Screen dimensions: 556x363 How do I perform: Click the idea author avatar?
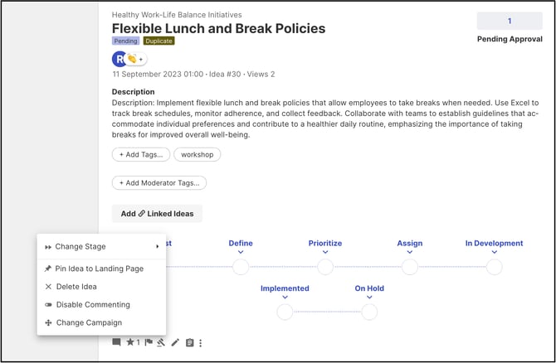point(119,59)
